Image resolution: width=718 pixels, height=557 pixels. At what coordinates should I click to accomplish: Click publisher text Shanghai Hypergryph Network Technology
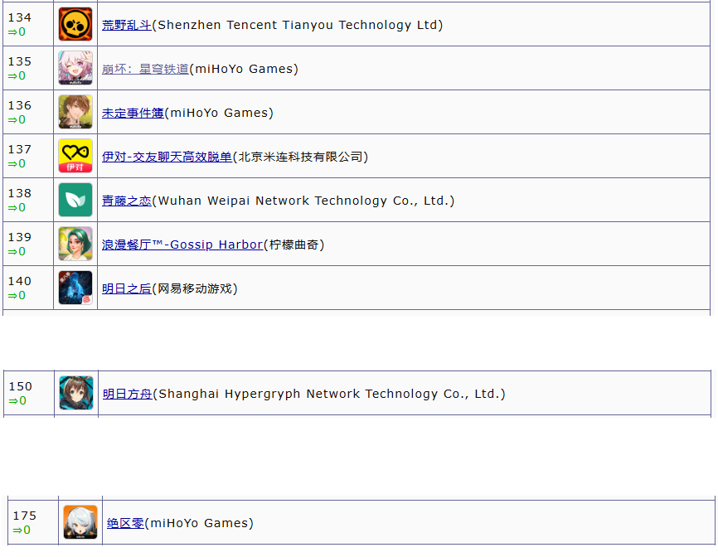point(298,394)
